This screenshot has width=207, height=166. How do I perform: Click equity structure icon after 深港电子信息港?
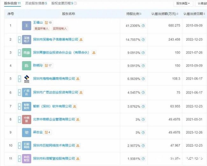pos(81,39)
